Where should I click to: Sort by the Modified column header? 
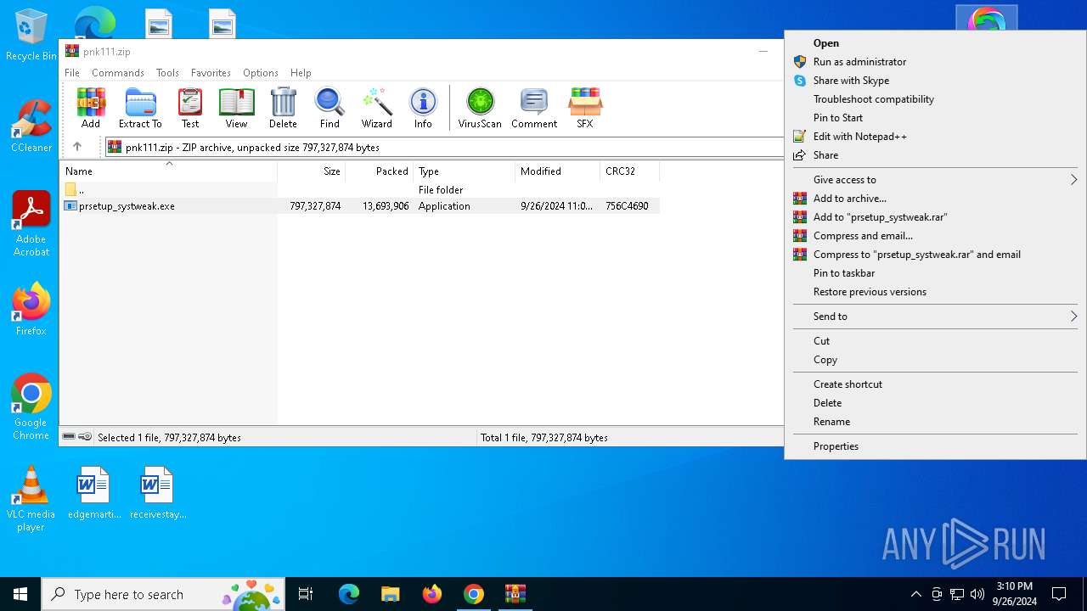coord(557,171)
